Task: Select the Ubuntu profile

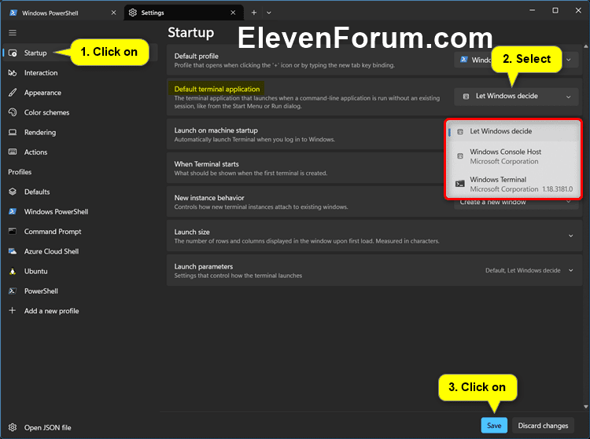Action: (79, 271)
